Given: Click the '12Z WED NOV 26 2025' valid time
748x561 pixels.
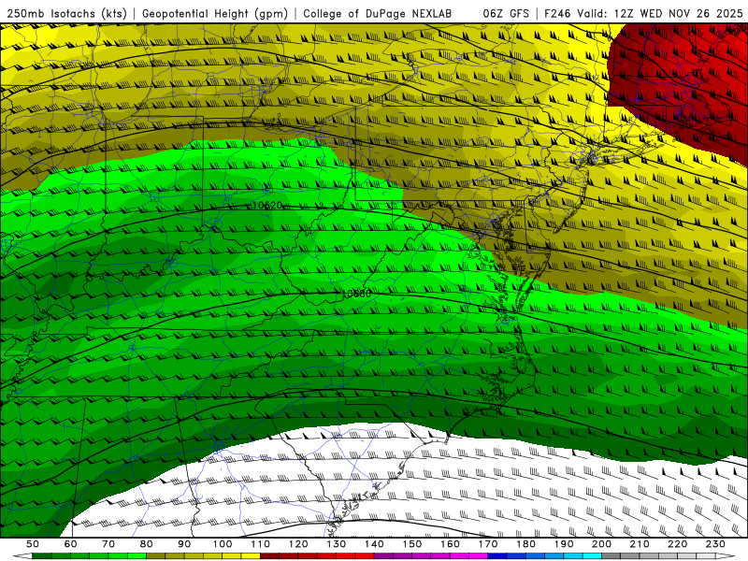Looking at the screenshot, I should [x=679, y=13].
